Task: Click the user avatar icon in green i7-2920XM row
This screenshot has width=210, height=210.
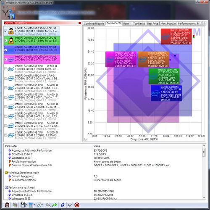Action: [11, 40]
